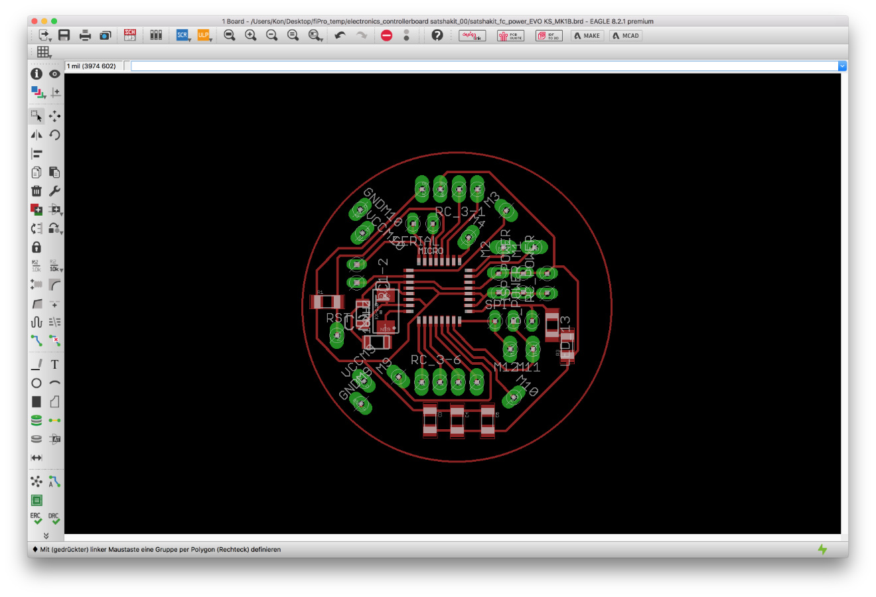Click the Undo arrow icon
Viewport: 876px width, 597px height.
tap(340, 35)
